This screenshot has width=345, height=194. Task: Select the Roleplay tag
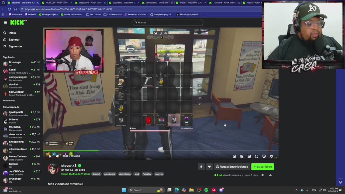(x=147, y=174)
